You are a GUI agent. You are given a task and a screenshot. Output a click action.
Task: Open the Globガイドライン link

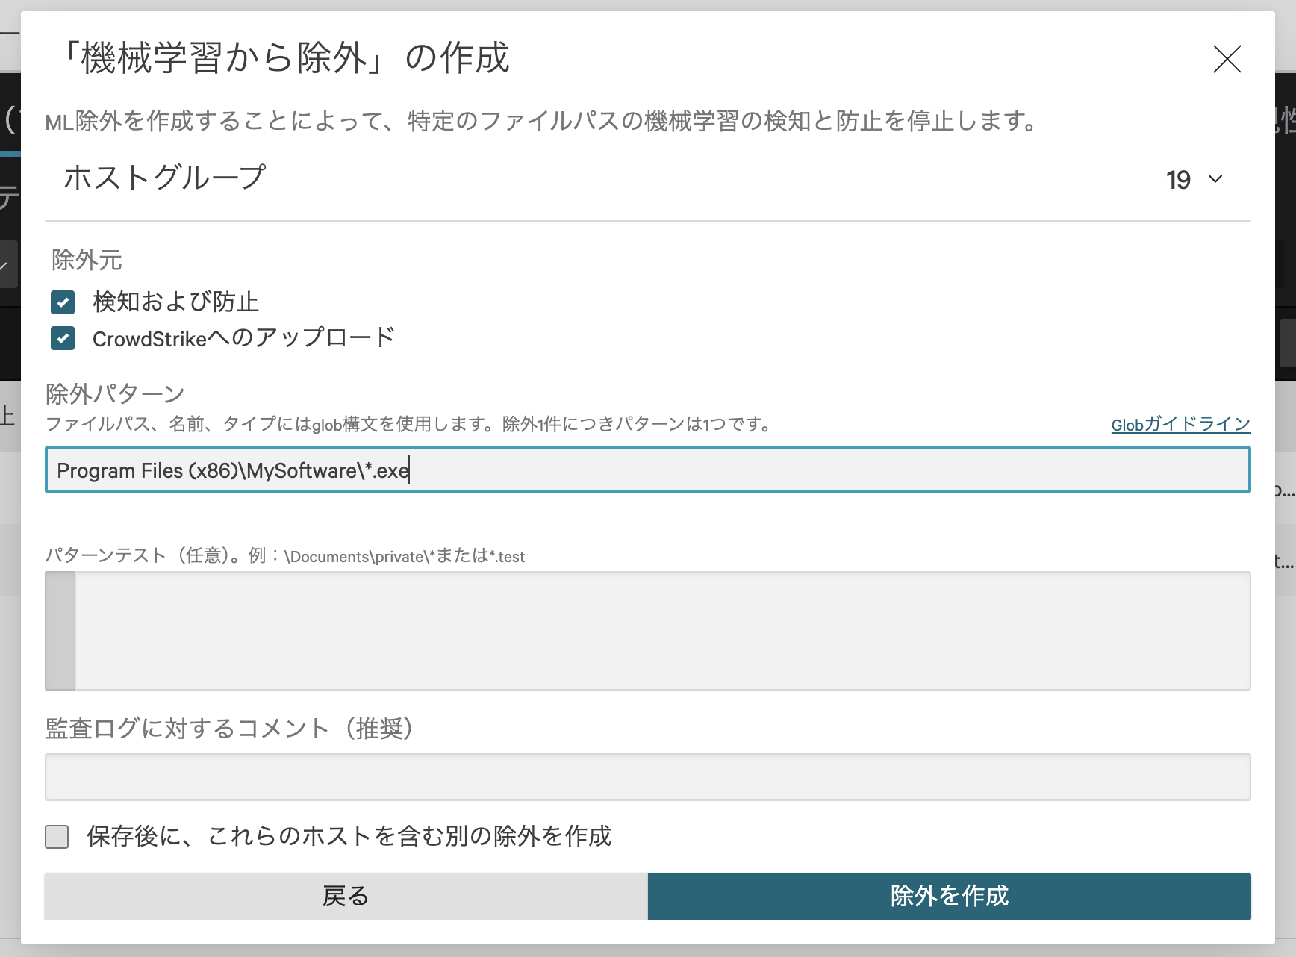1180,424
